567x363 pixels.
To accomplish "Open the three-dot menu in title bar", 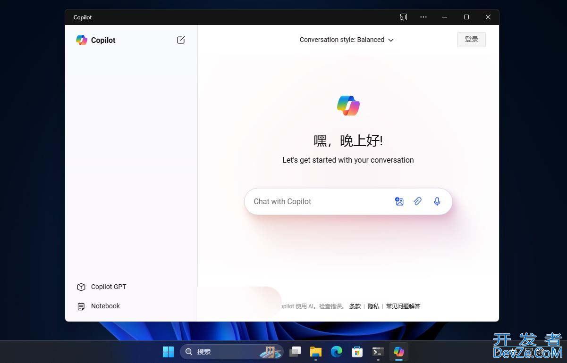I will (x=423, y=17).
